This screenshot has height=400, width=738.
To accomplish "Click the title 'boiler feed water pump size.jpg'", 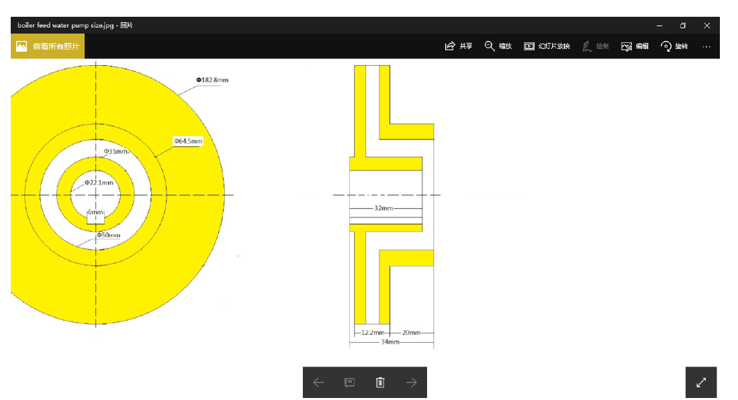I will click(65, 26).
